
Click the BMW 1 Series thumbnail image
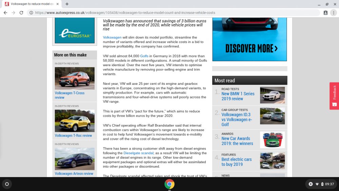click(273, 95)
